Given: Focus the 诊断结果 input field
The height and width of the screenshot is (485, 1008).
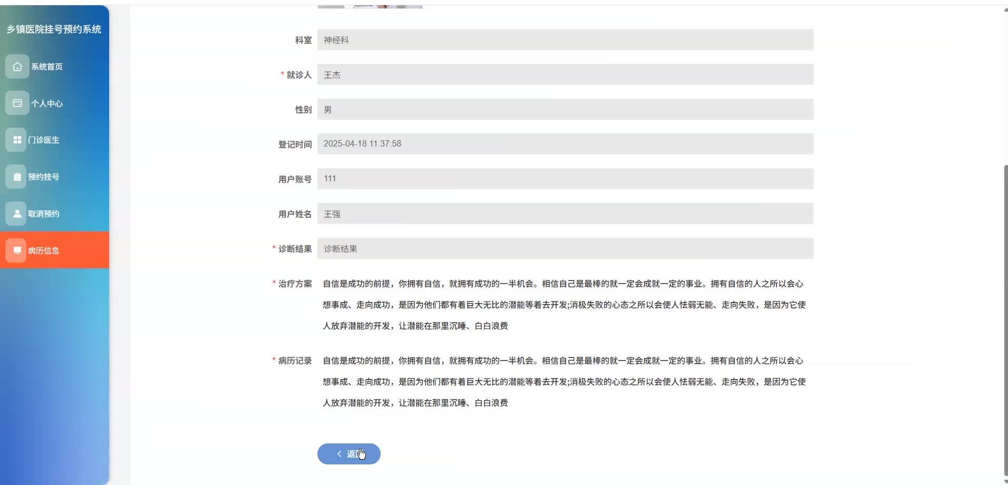Looking at the screenshot, I should 565,248.
